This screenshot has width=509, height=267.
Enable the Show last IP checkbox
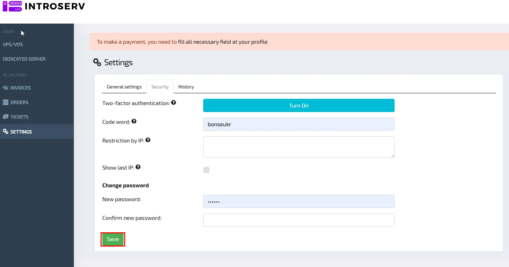click(x=206, y=170)
